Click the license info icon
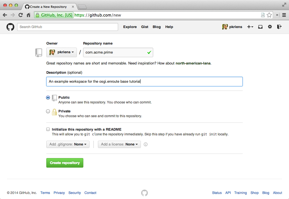289x199 pixels. pos(146,144)
